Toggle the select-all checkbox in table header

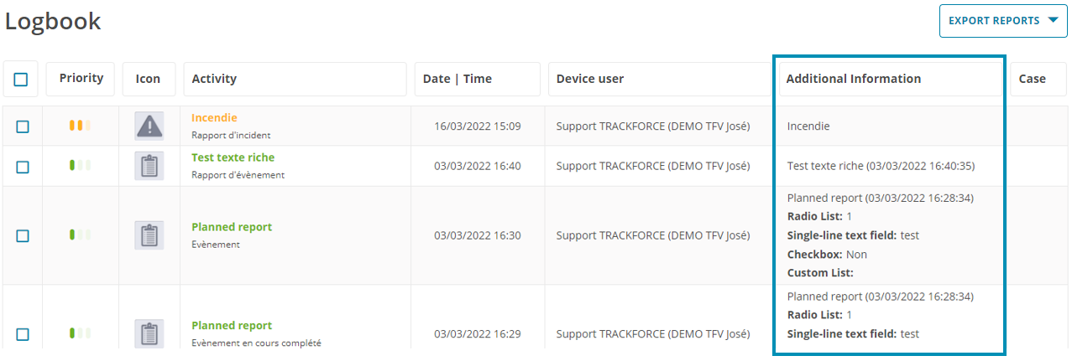point(21,80)
